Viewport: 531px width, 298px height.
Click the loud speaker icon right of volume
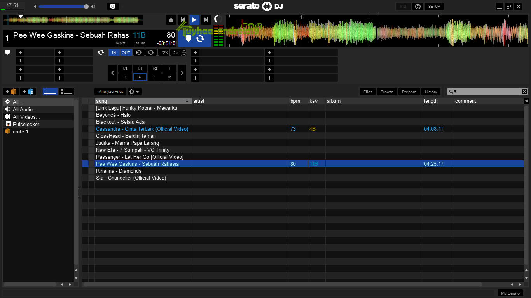coord(93,7)
